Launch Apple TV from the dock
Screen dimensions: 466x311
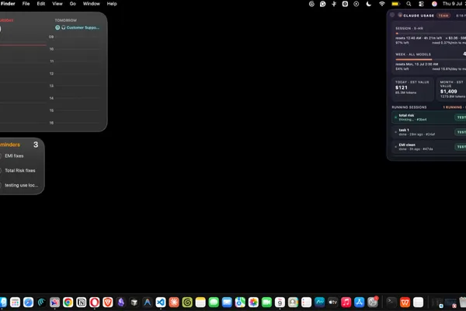point(332,302)
